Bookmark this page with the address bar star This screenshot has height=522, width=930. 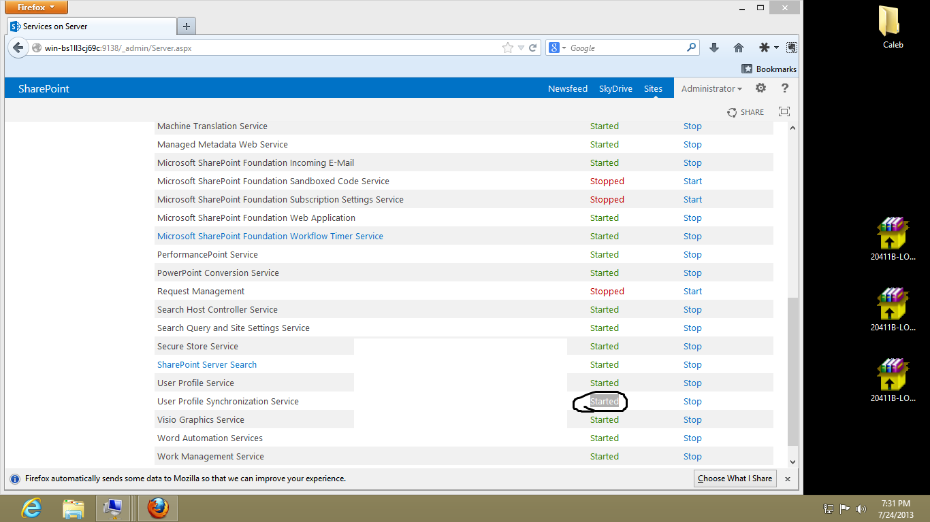click(x=507, y=48)
